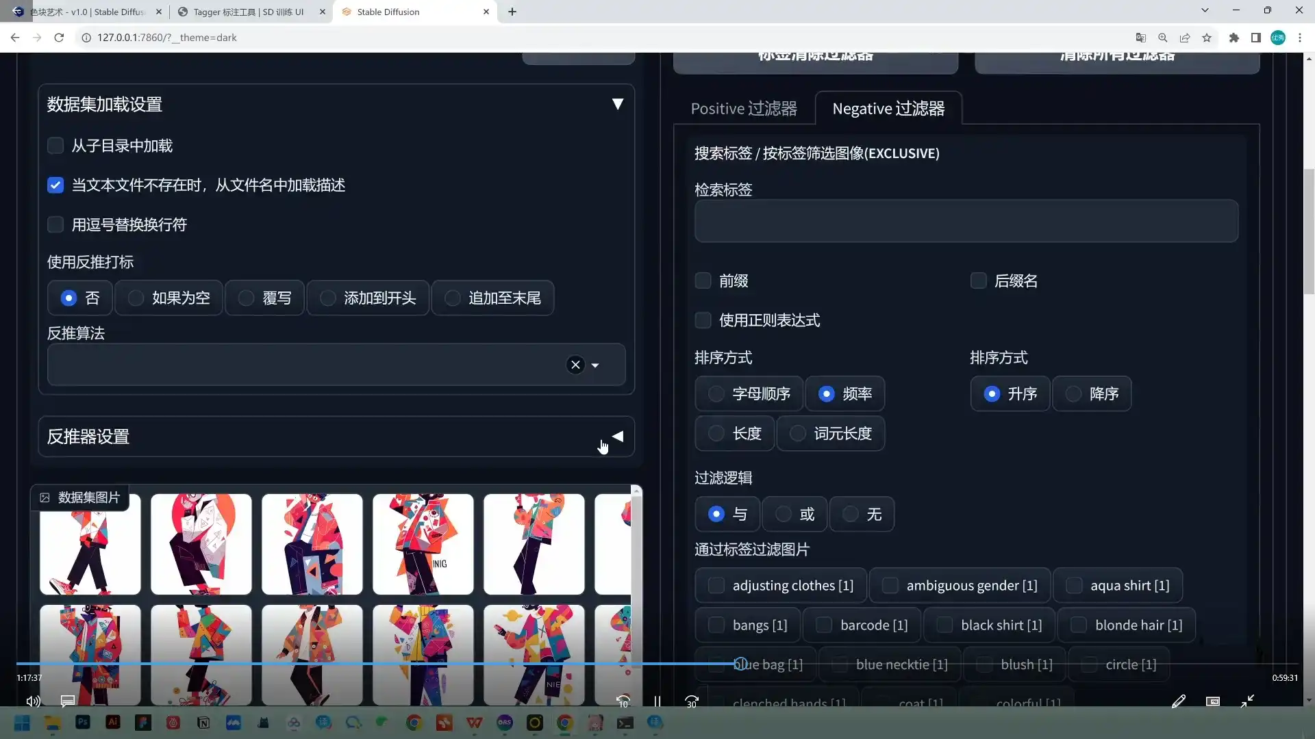The width and height of the screenshot is (1315, 739).
Task: Open Notion from the taskbar
Action: click(204, 723)
